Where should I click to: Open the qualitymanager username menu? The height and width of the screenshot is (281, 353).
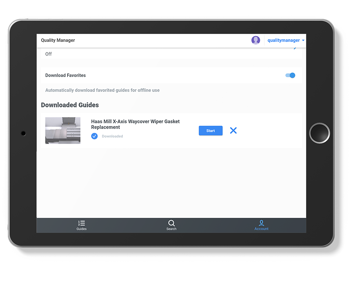point(284,40)
